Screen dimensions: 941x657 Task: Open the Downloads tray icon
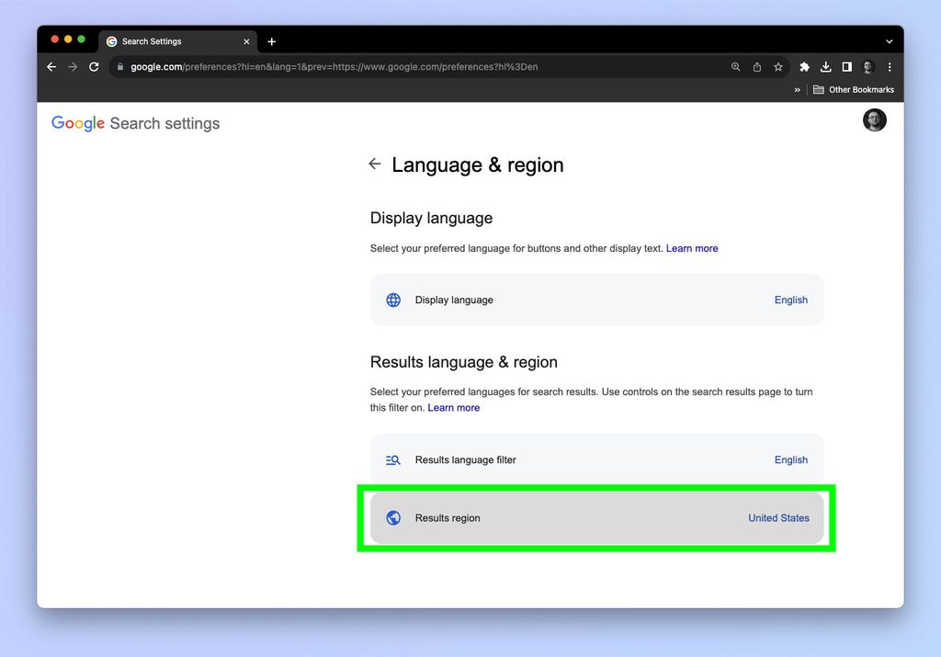(825, 67)
